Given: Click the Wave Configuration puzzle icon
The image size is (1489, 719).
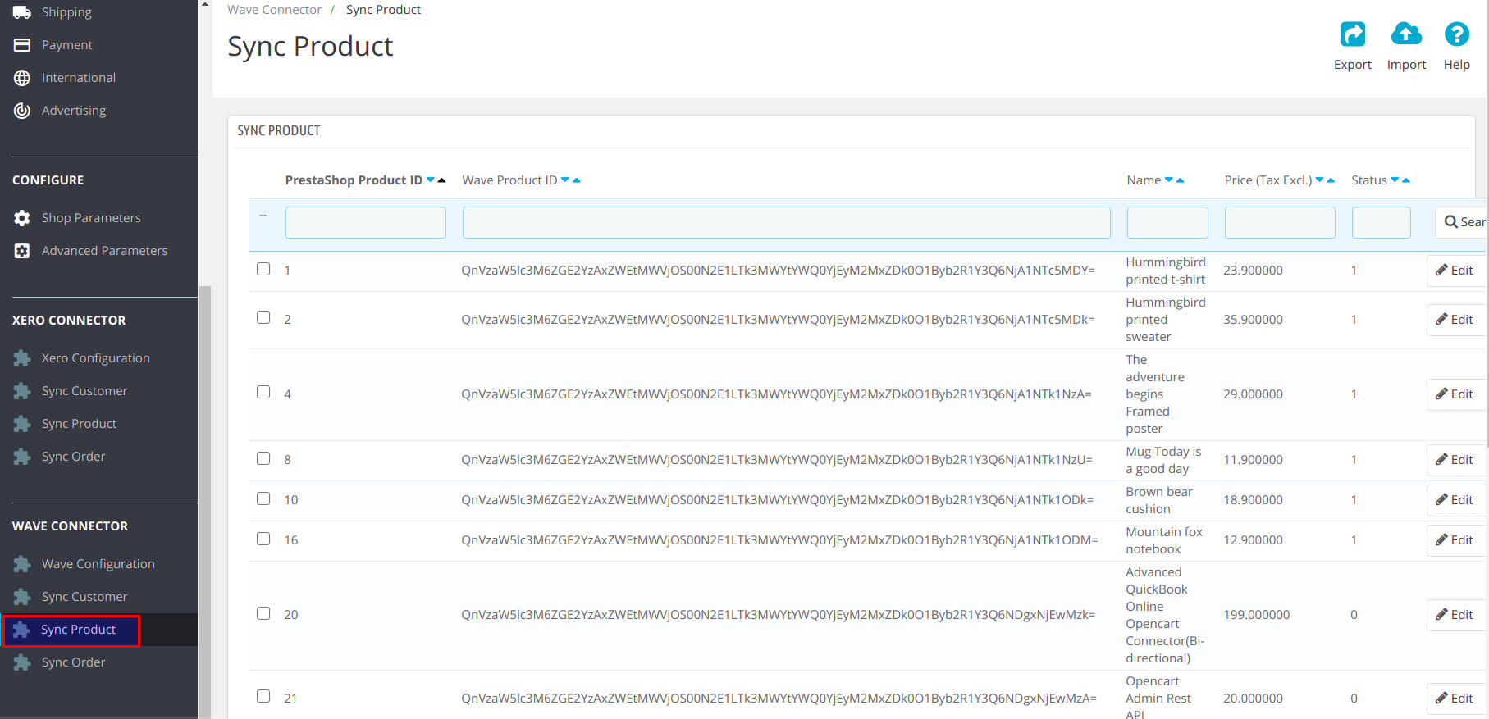Looking at the screenshot, I should pyautogui.click(x=22, y=564).
